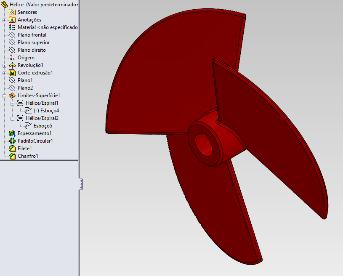Select Origem in the feature tree
This screenshot has width=343, height=276.
(26, 58)
